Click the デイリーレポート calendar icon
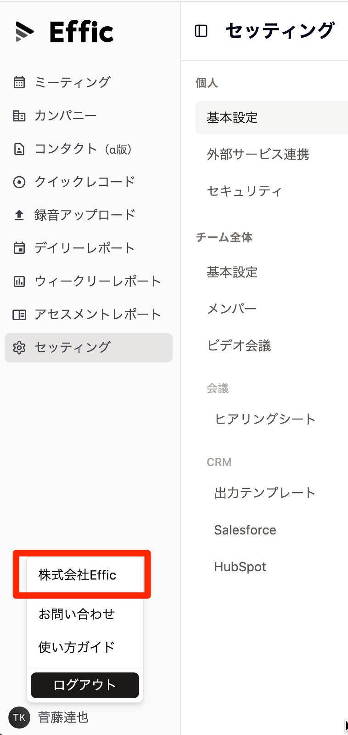This screenshot has width=348, height=735. (19, 248)
